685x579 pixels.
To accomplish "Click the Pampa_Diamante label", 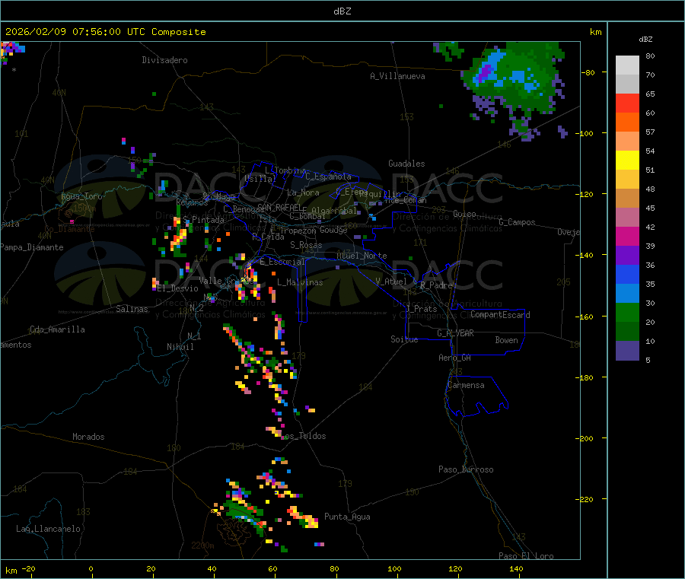I will [32, 247].
